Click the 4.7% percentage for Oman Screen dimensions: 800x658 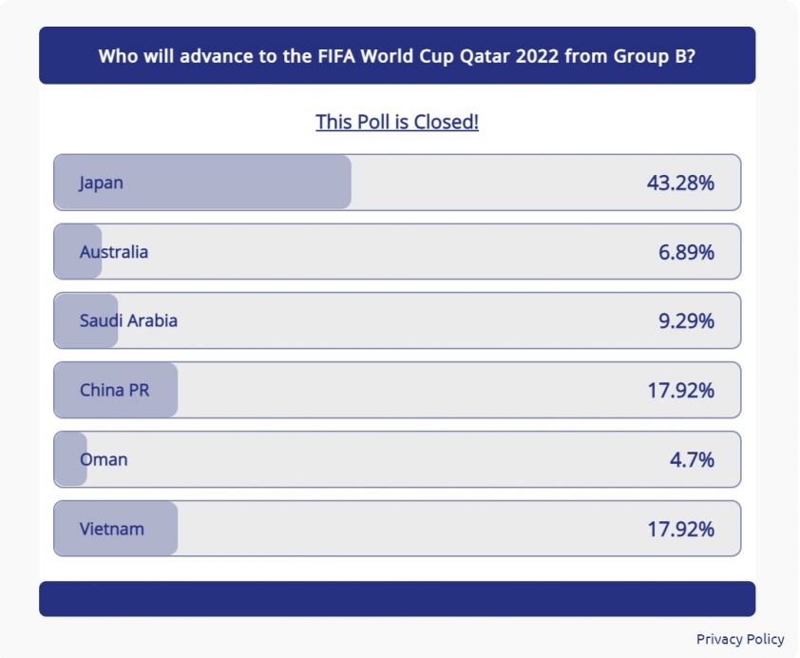click(x=692, y=460)
